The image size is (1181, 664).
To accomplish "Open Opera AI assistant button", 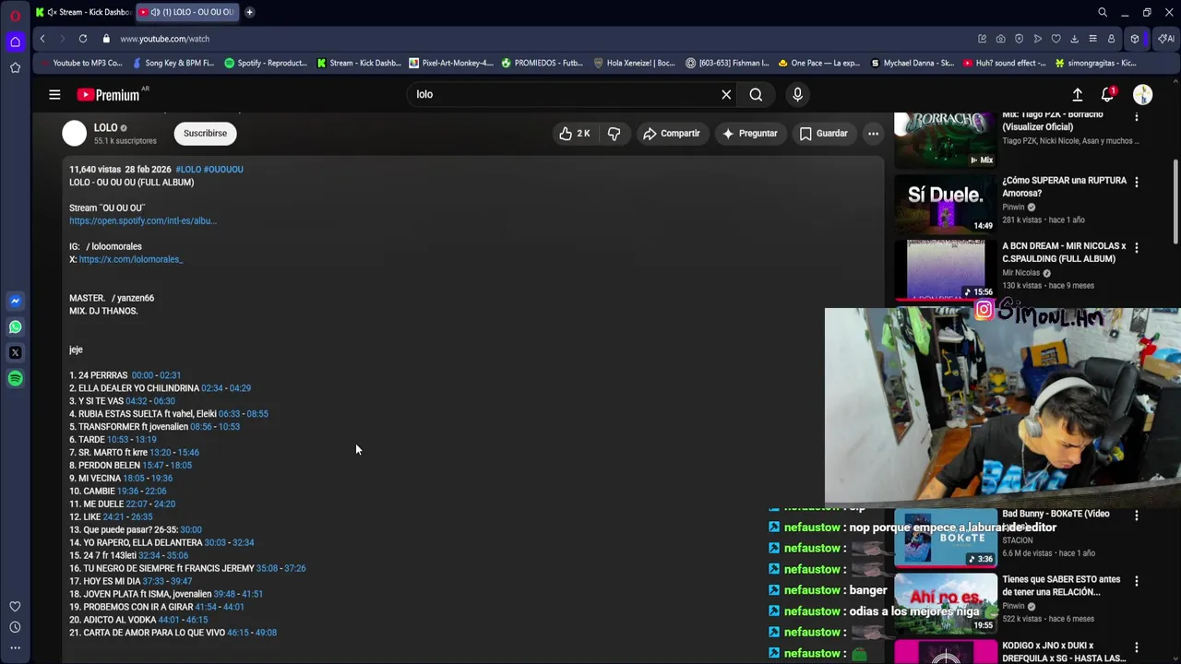I will (1166, 39).
